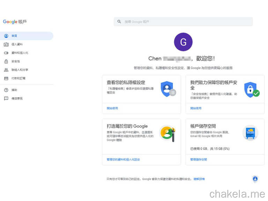Click the privacy checkup shield icon
268x201 pixels.
[168, 89]
